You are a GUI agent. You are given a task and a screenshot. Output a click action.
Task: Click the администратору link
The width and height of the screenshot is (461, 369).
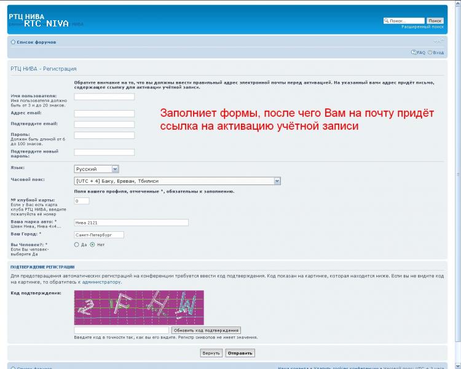pyautogui.click(x=101, y=282)
